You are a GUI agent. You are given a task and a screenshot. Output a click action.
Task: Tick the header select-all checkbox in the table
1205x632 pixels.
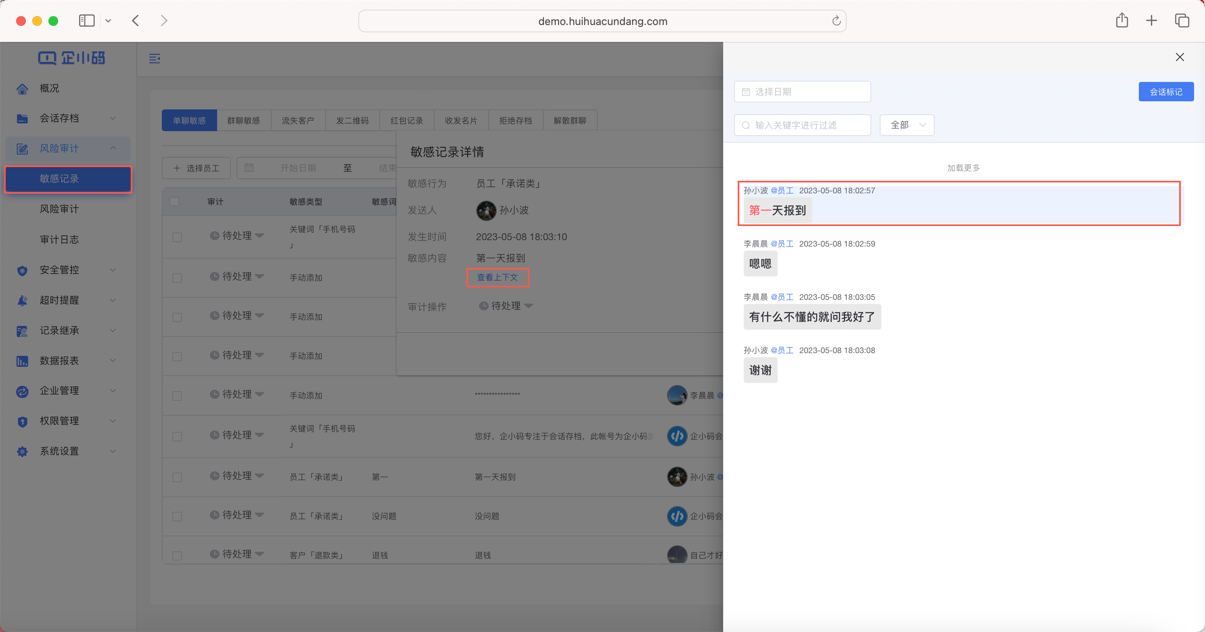pyautogui.click(x=174, y=202)
